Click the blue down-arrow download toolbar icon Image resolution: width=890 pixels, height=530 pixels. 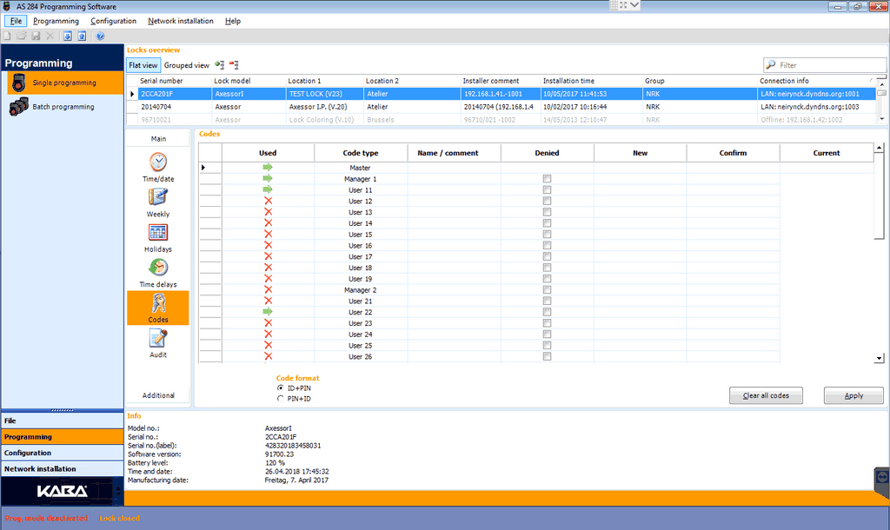click(x=68, y=36)
